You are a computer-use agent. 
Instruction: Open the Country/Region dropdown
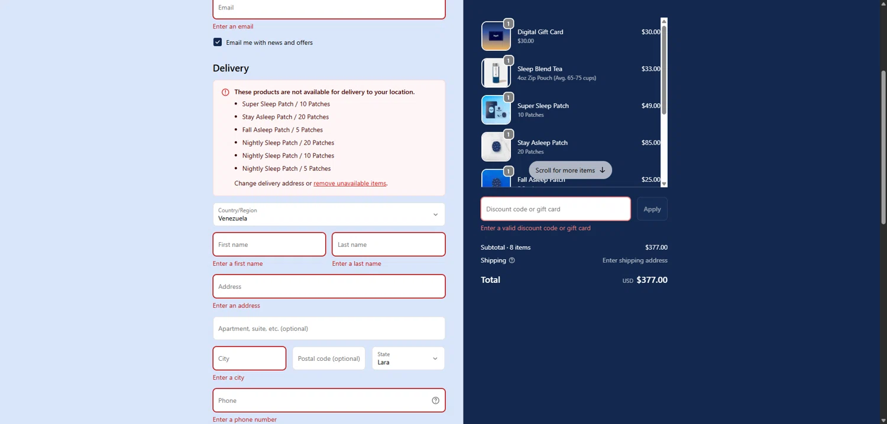329,214
